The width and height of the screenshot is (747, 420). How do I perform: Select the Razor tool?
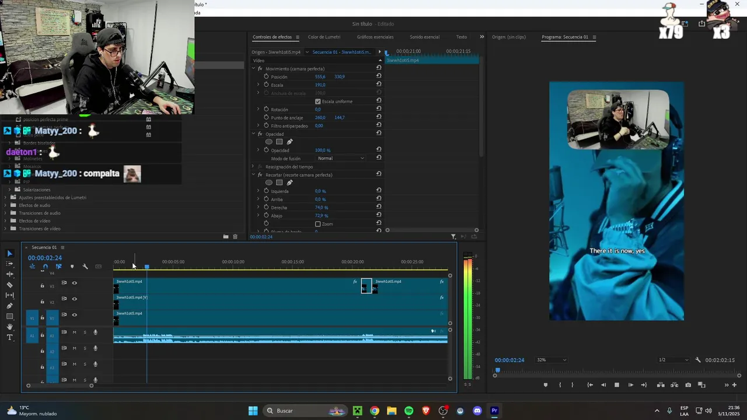coord(9,285)
